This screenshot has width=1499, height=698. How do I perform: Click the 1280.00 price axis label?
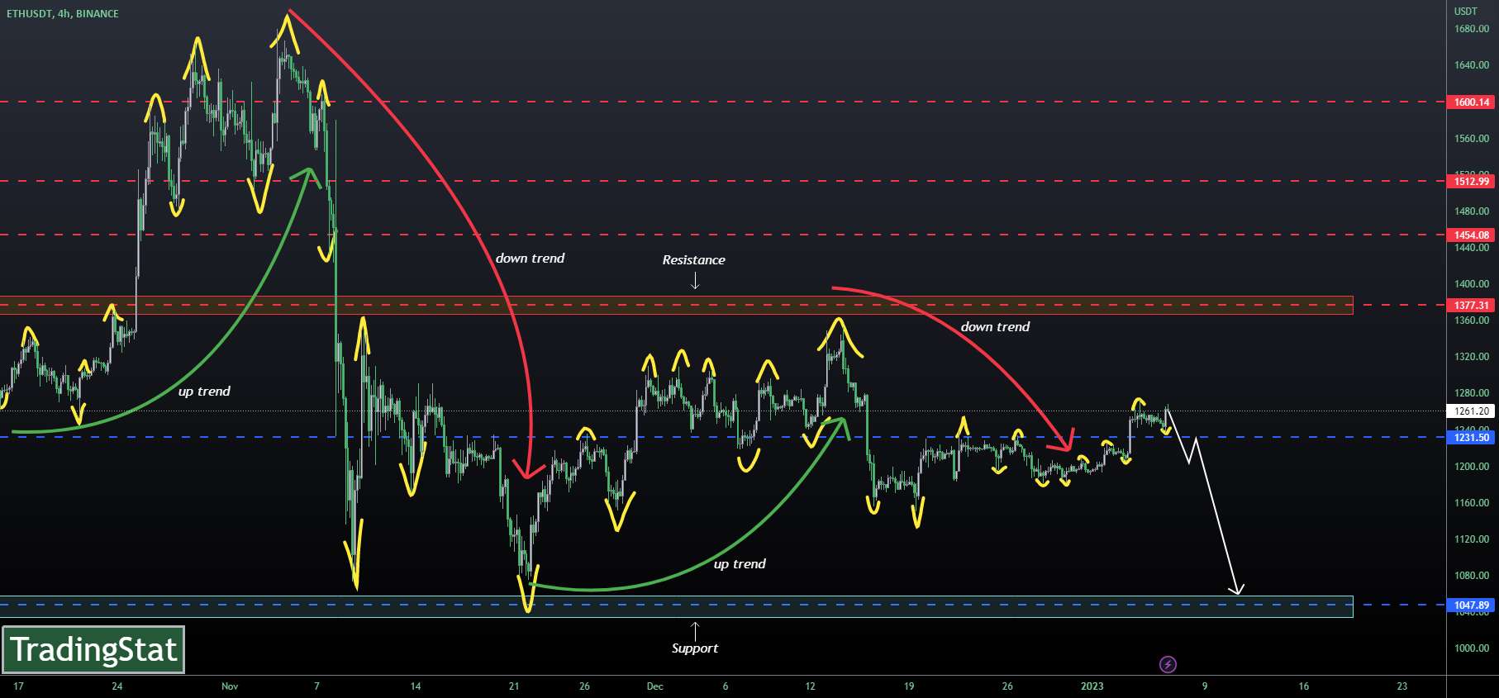[1472, 393]
